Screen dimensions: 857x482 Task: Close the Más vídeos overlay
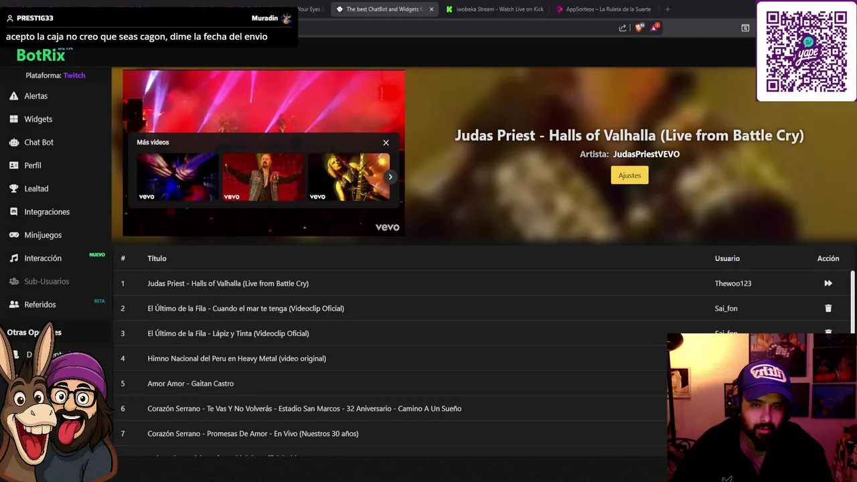[x=386, y=143]
